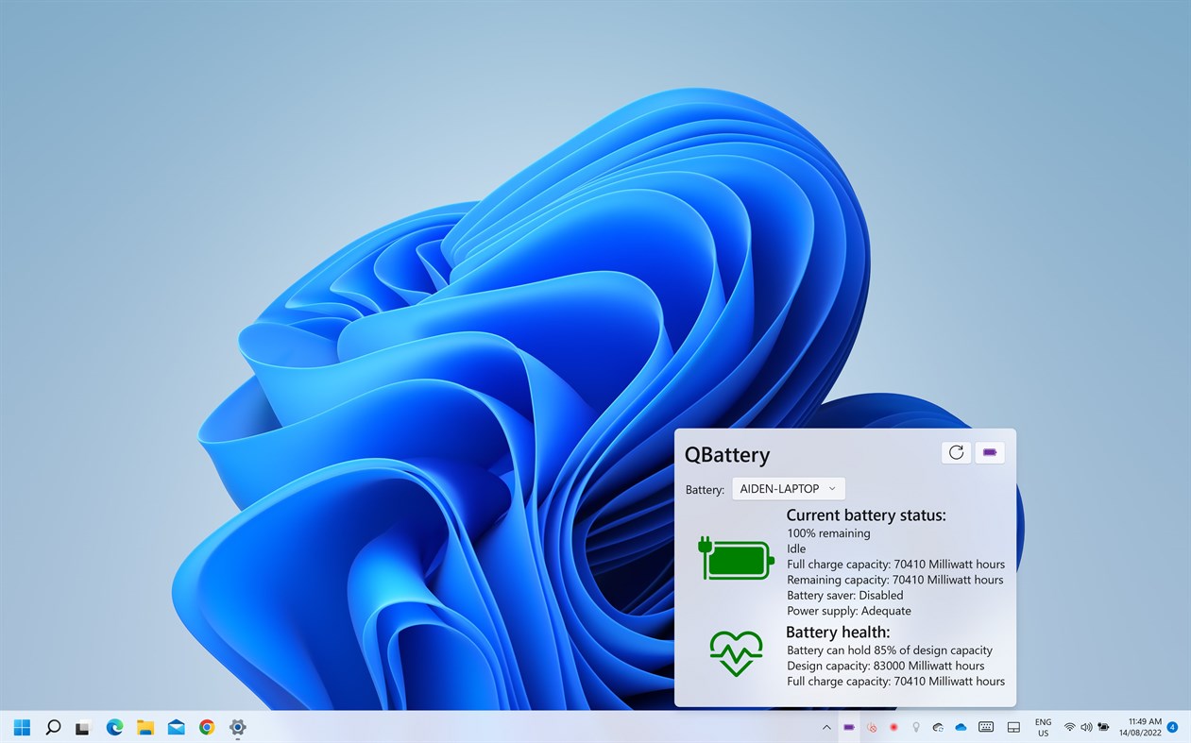The image size is (1191, 743).
Task: Click the Search button in the taskbar
Action: pyautogui.click(x=53, y=728)
